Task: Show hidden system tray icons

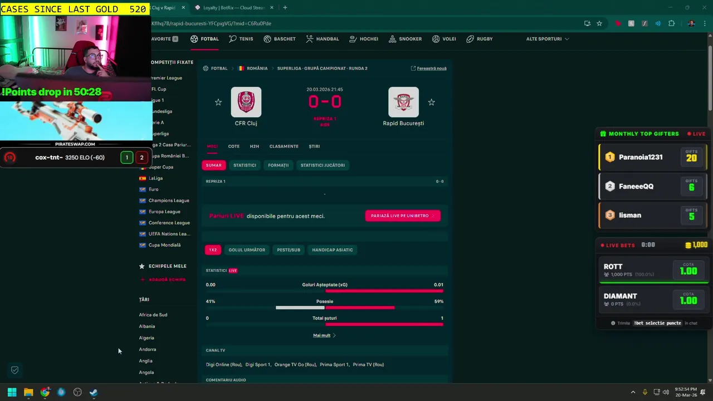Action: click(x=633, y=393)
